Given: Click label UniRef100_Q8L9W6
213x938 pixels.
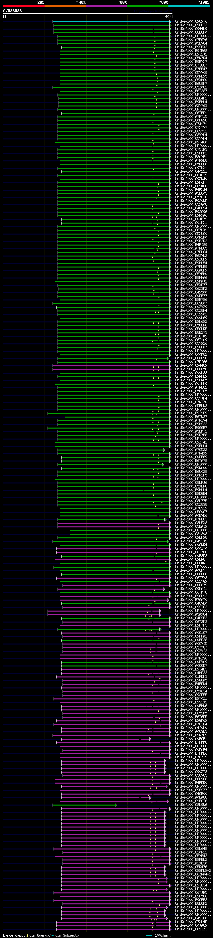Looking at the screenshot, I should click(191, 805).
